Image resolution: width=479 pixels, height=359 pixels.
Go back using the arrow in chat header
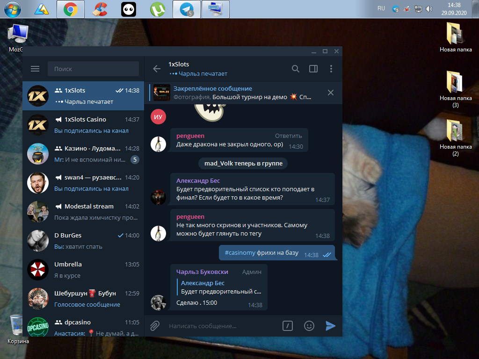[157, 69]
